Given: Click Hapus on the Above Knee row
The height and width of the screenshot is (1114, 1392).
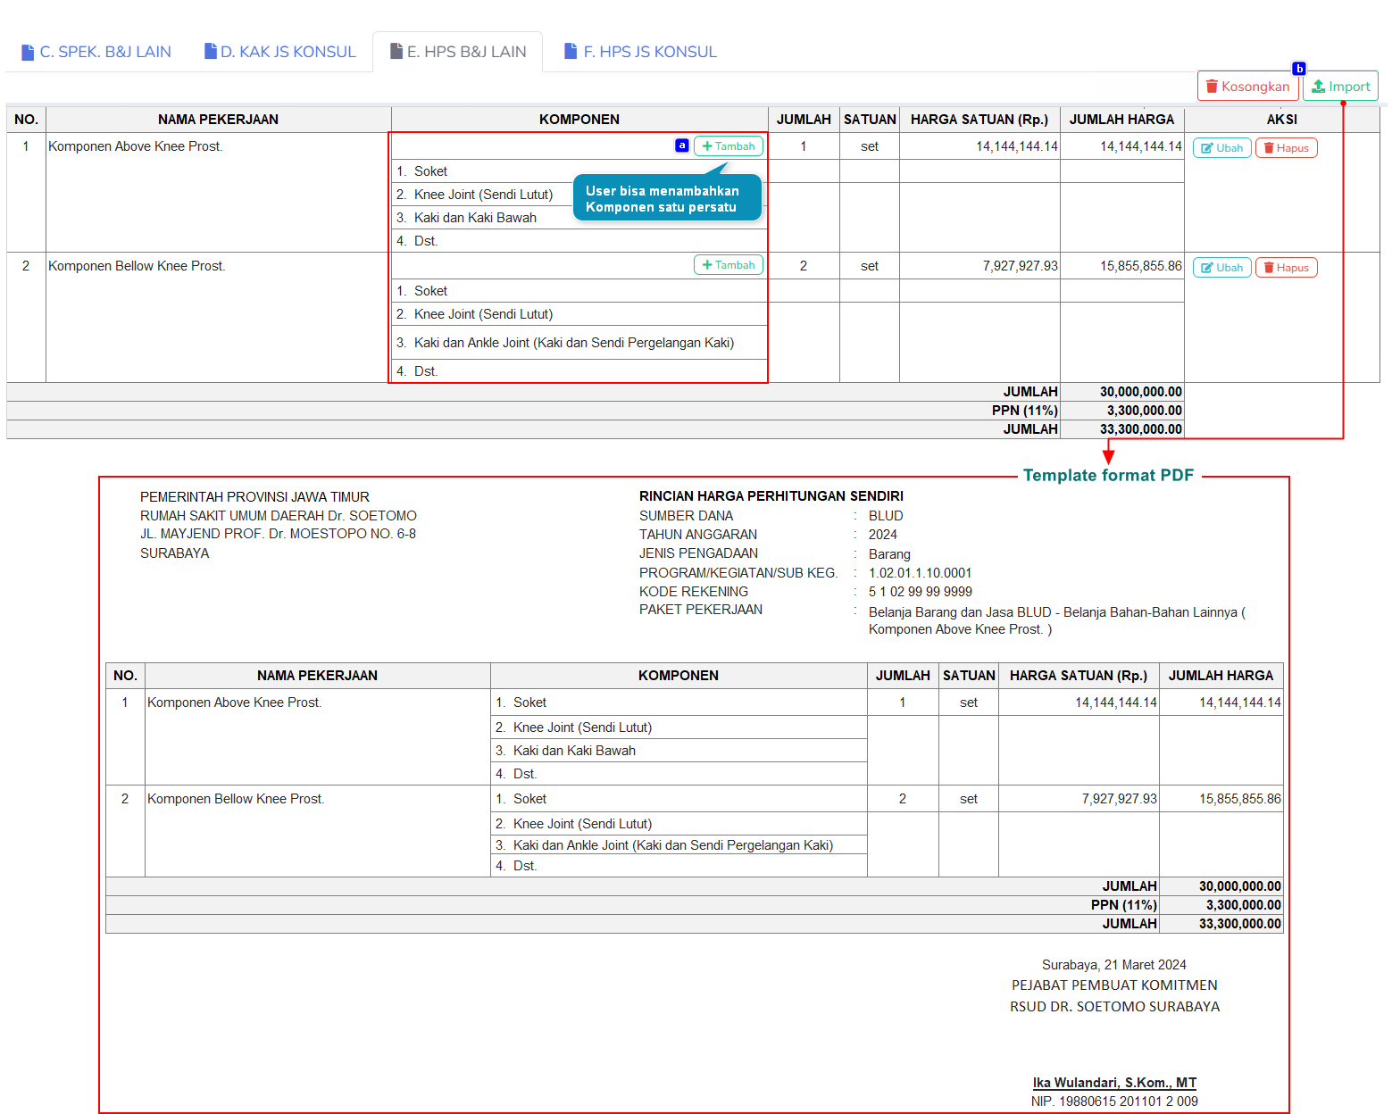Looking at the screenshot, I should tap(1286, 148).
